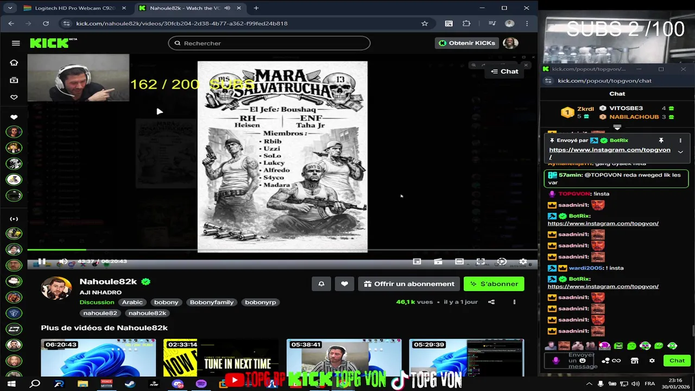The image size is (695, 391).
Task: Open pinned message three-dot options
Action: (x=680, y=141)
